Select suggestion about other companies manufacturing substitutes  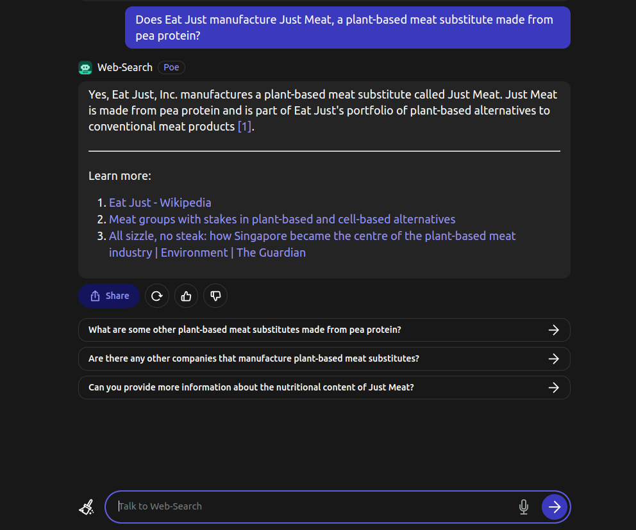tap(324, 358)
